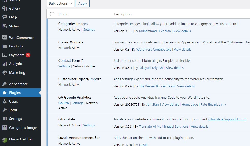Open Settings link for GTranslate plugin
The width and height of the screenshot is (250, 146).
click(89, 125)
